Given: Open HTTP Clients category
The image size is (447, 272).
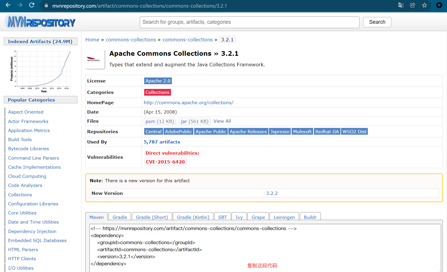Looking at the screenshot, I should [x=22, y=259].
